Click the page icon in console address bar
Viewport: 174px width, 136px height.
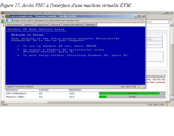[x=10, y=21]
